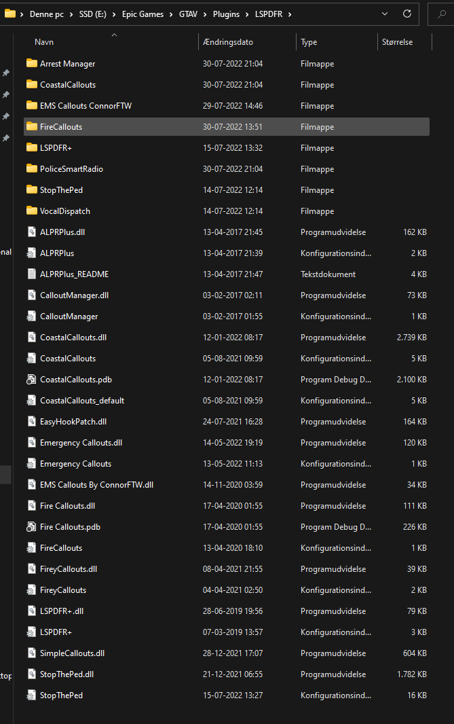Image resolution: width=454 pixels, height=724 pixels.
Task: Click the search box field
Action: [x=441, y=14]
